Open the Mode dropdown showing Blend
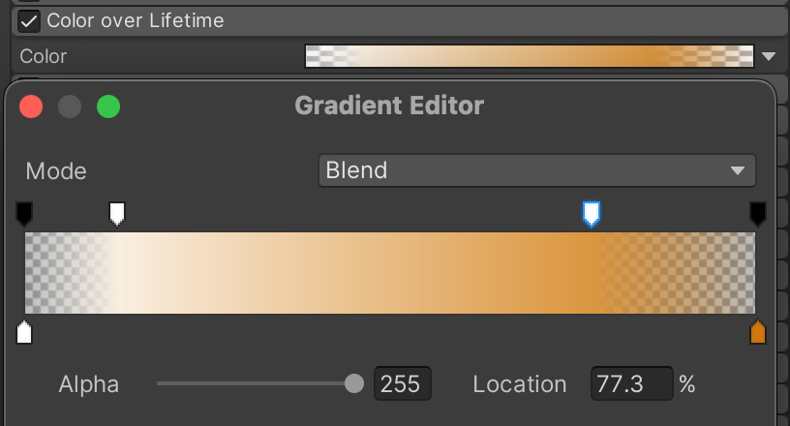The height and width of the screenshot is (426, 790). [536, 171]
